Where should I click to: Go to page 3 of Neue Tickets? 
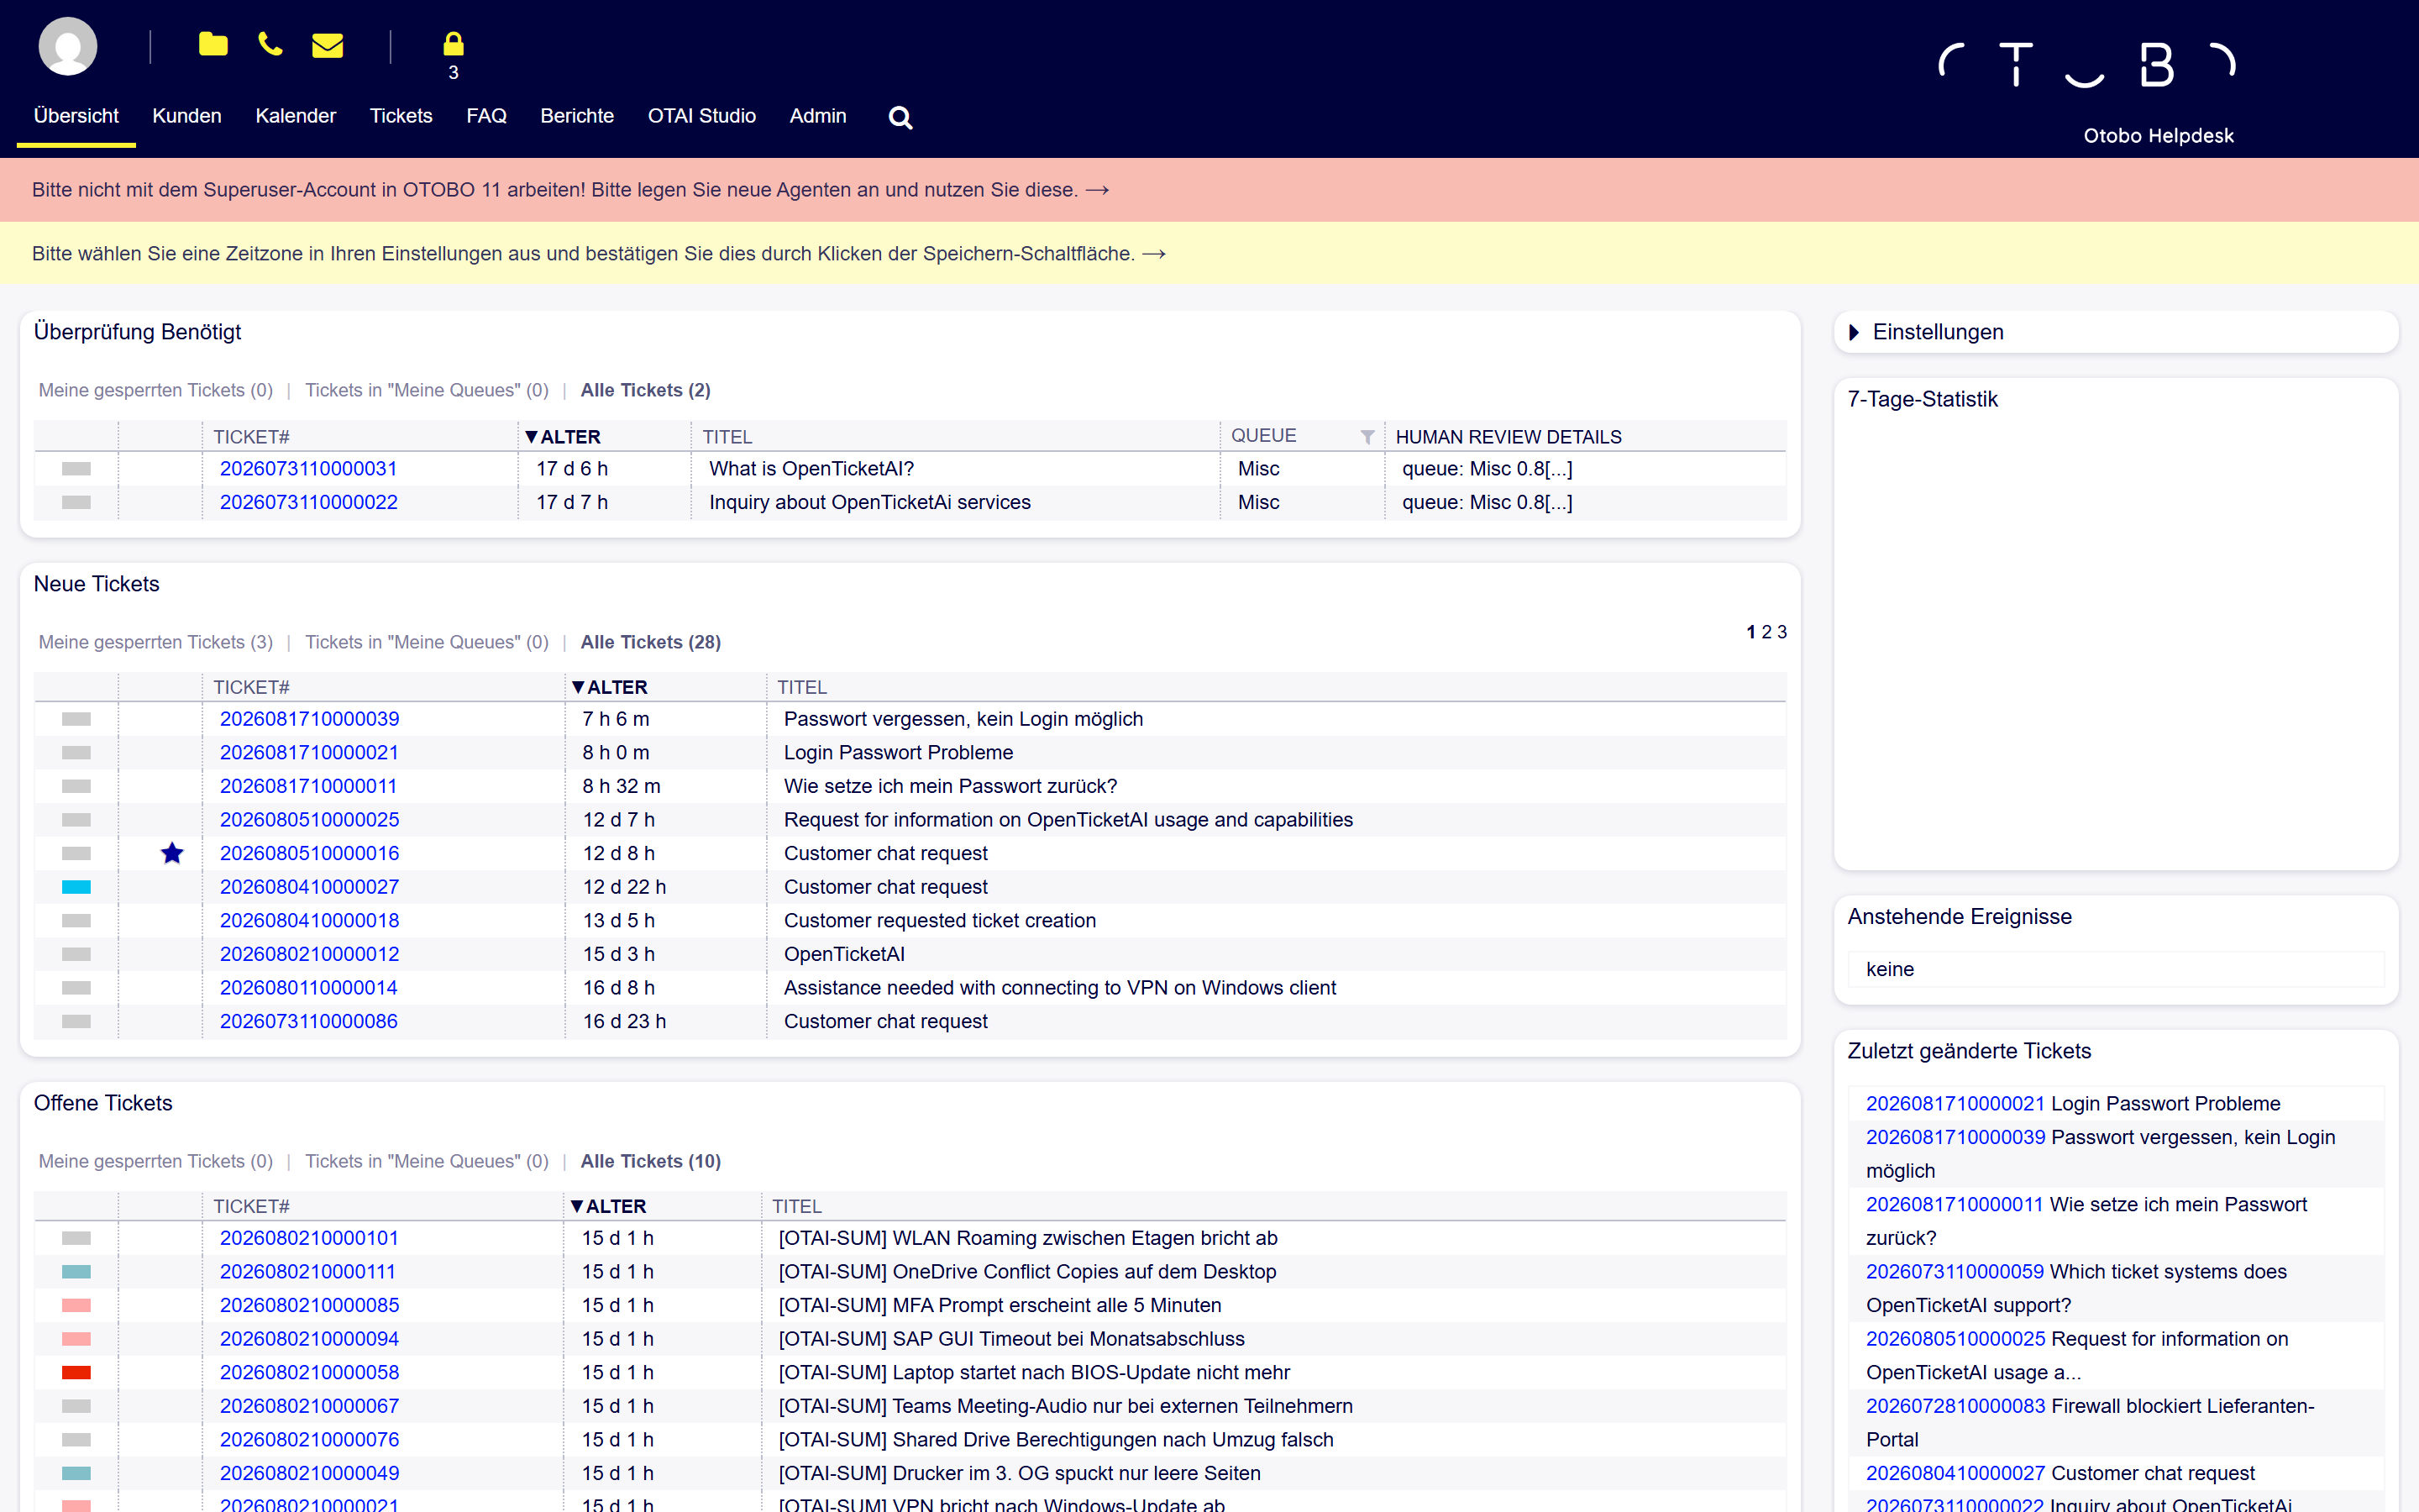tap(1781, 632)
